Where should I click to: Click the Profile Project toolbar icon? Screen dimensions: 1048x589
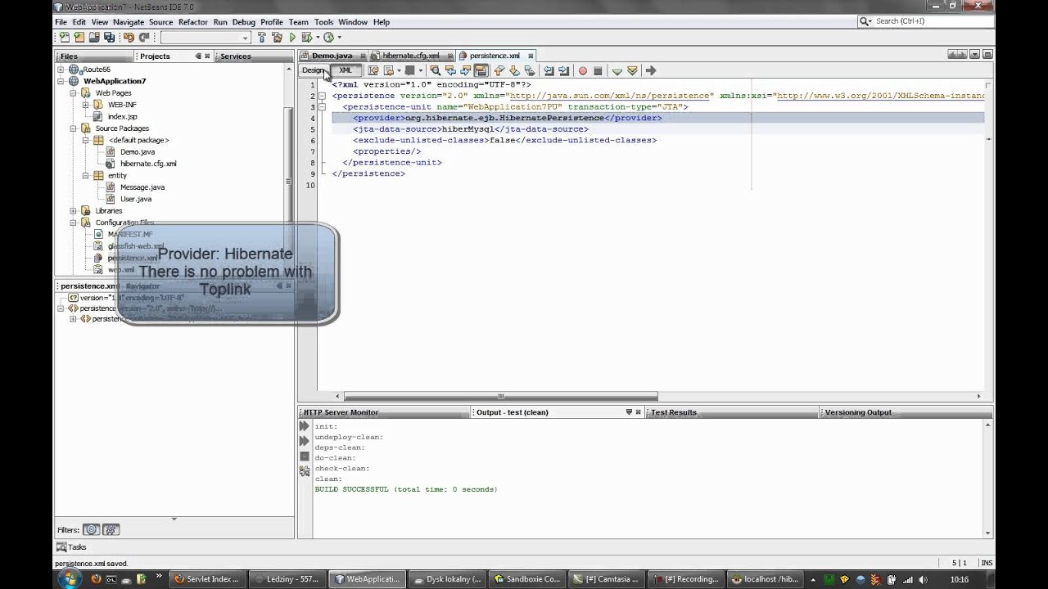pyautogui.click(x=328, y=37)
